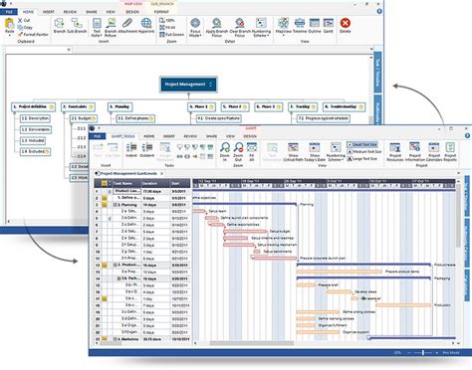Click Zoom Out on the Gantt ribbon
Image resolution: width=472 pixels, height=370 pixels.
(x=238, y=152)
